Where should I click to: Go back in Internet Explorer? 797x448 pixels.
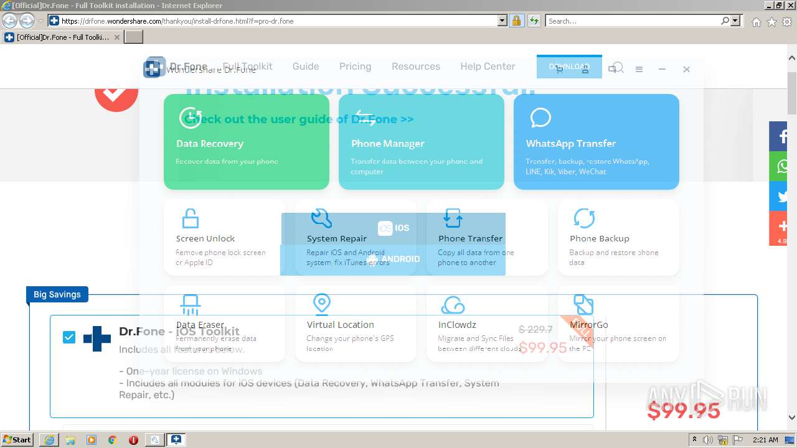click(9, 21)
